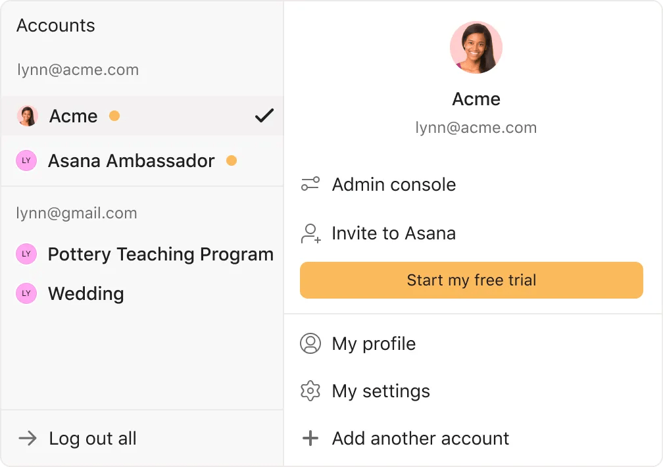Click the Pottery Teaching Program avatar icon

(26, 254)
